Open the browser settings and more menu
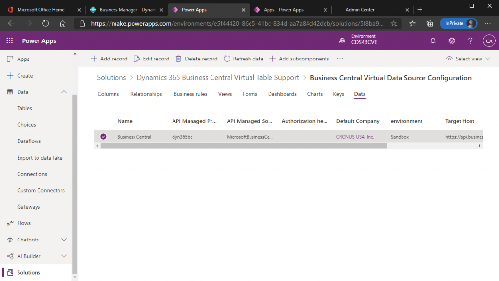This screenshot has height=281, width=499. 487,23
